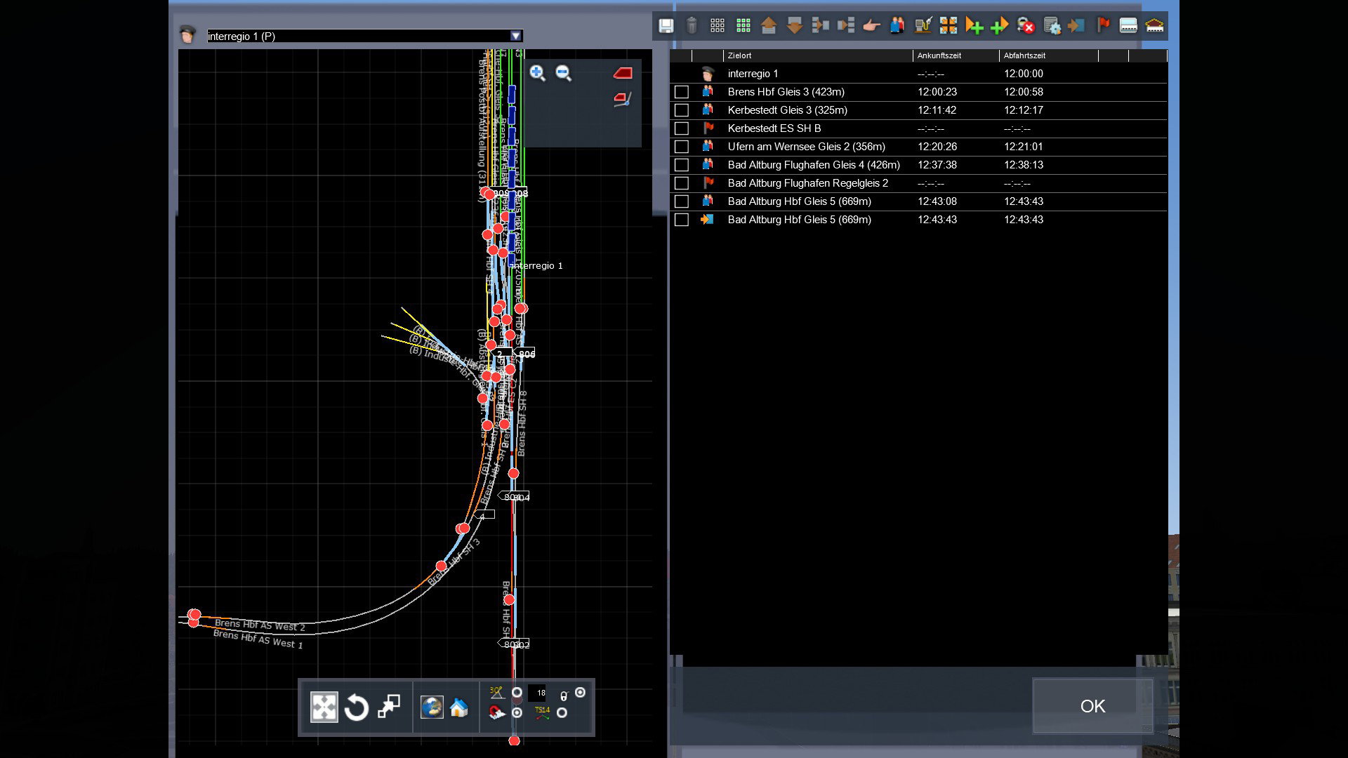Click the globe world view icon
1348x758 pixels.
pos(432,707)
